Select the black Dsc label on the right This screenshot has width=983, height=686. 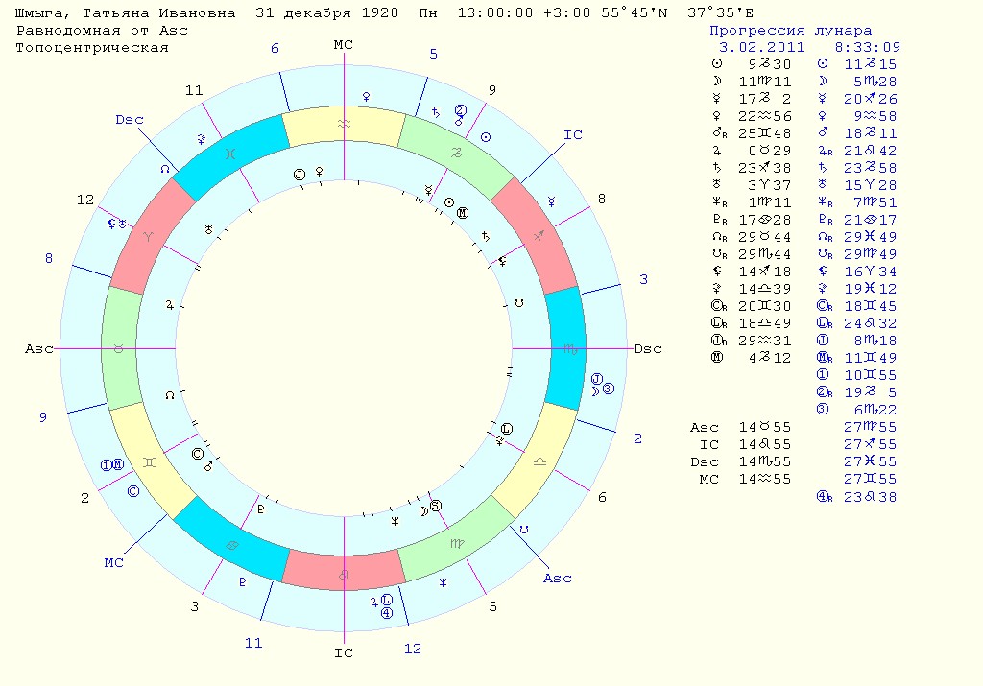coord(648,349)
